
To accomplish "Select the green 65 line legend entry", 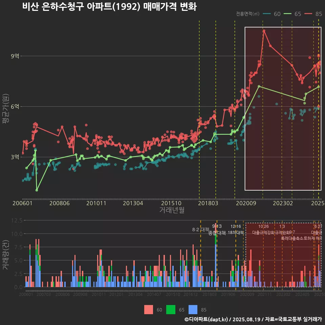I will [x=292, y=14].
